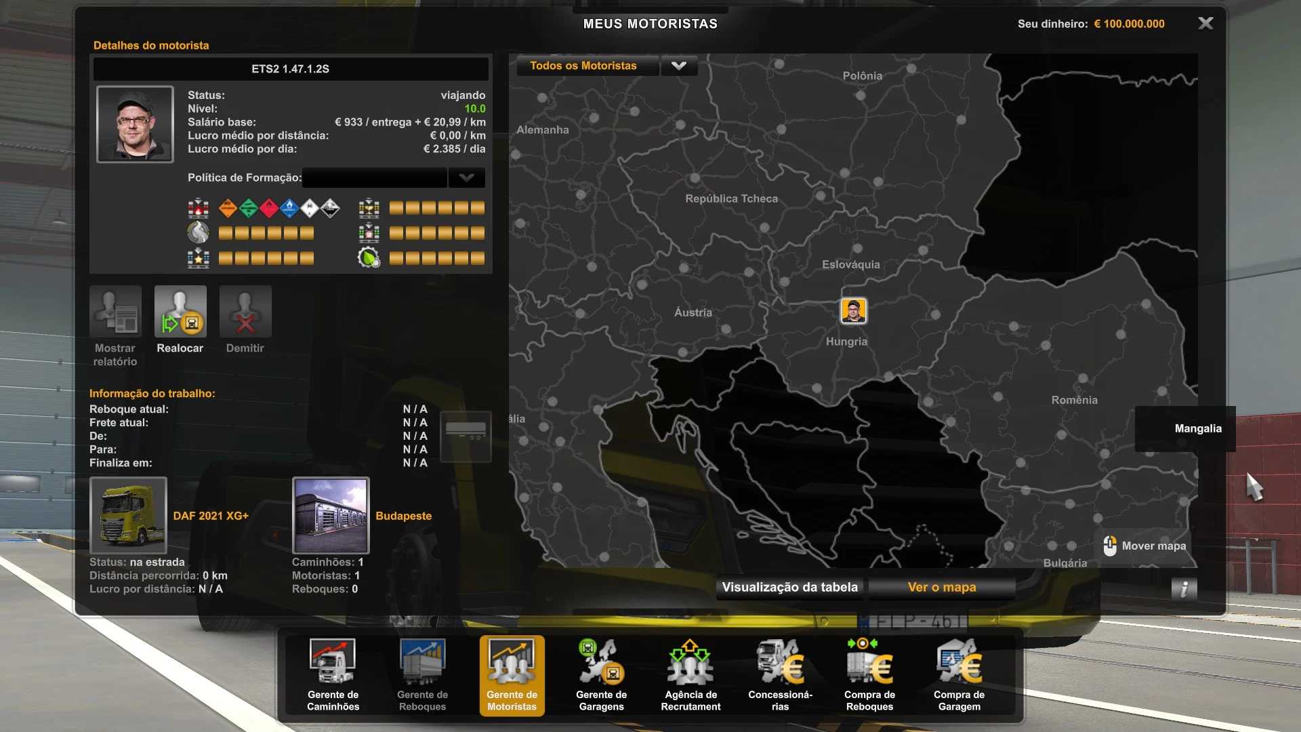Click DAF 2021 XG+ truck thumbnail
This screenshot has height=732, width=1301.
click(128, 515)
